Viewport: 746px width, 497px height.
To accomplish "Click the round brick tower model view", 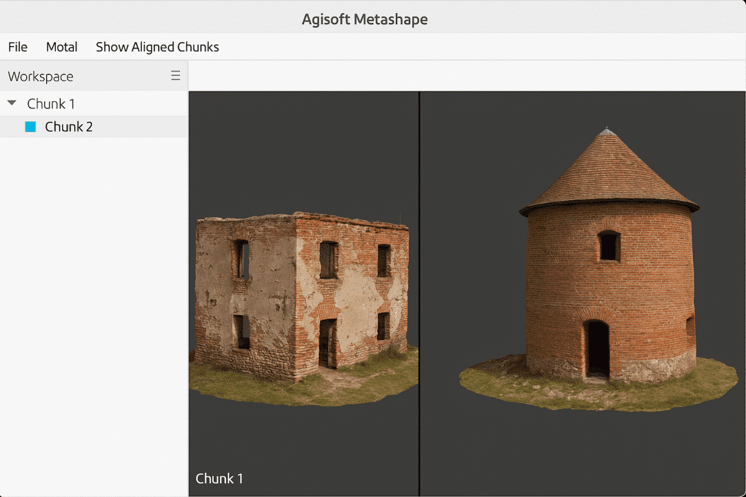I will [583, 293].
